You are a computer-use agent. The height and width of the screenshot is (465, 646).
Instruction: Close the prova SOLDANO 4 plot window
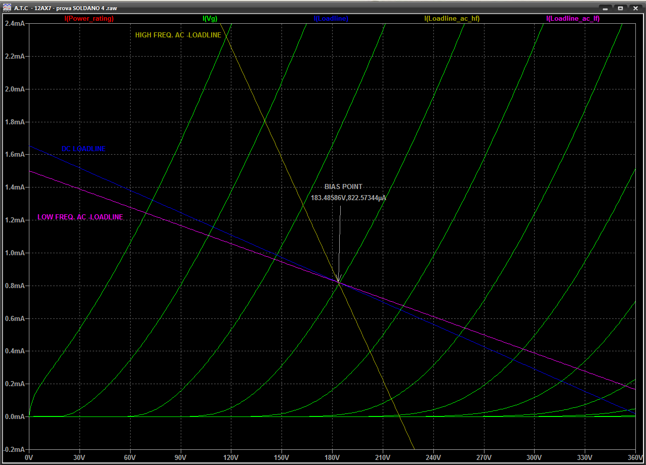634,8
